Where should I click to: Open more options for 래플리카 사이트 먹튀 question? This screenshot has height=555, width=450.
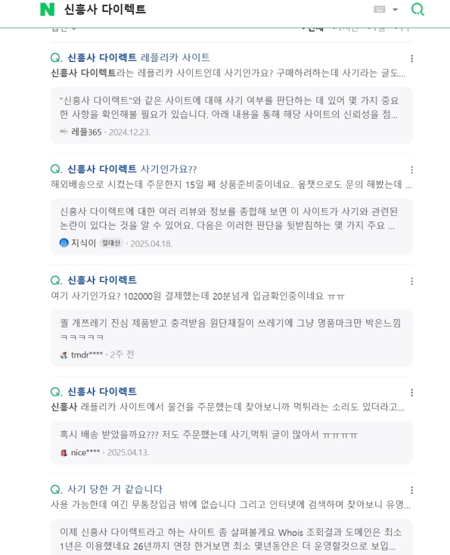(x=412, y=393)
